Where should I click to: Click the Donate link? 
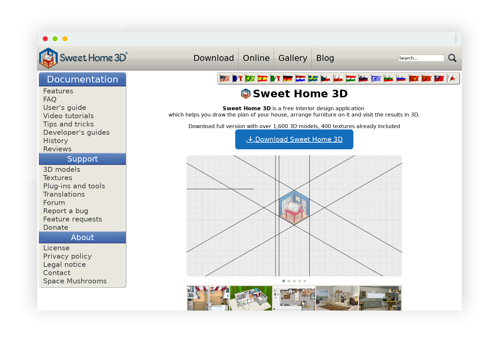[56, 227]
